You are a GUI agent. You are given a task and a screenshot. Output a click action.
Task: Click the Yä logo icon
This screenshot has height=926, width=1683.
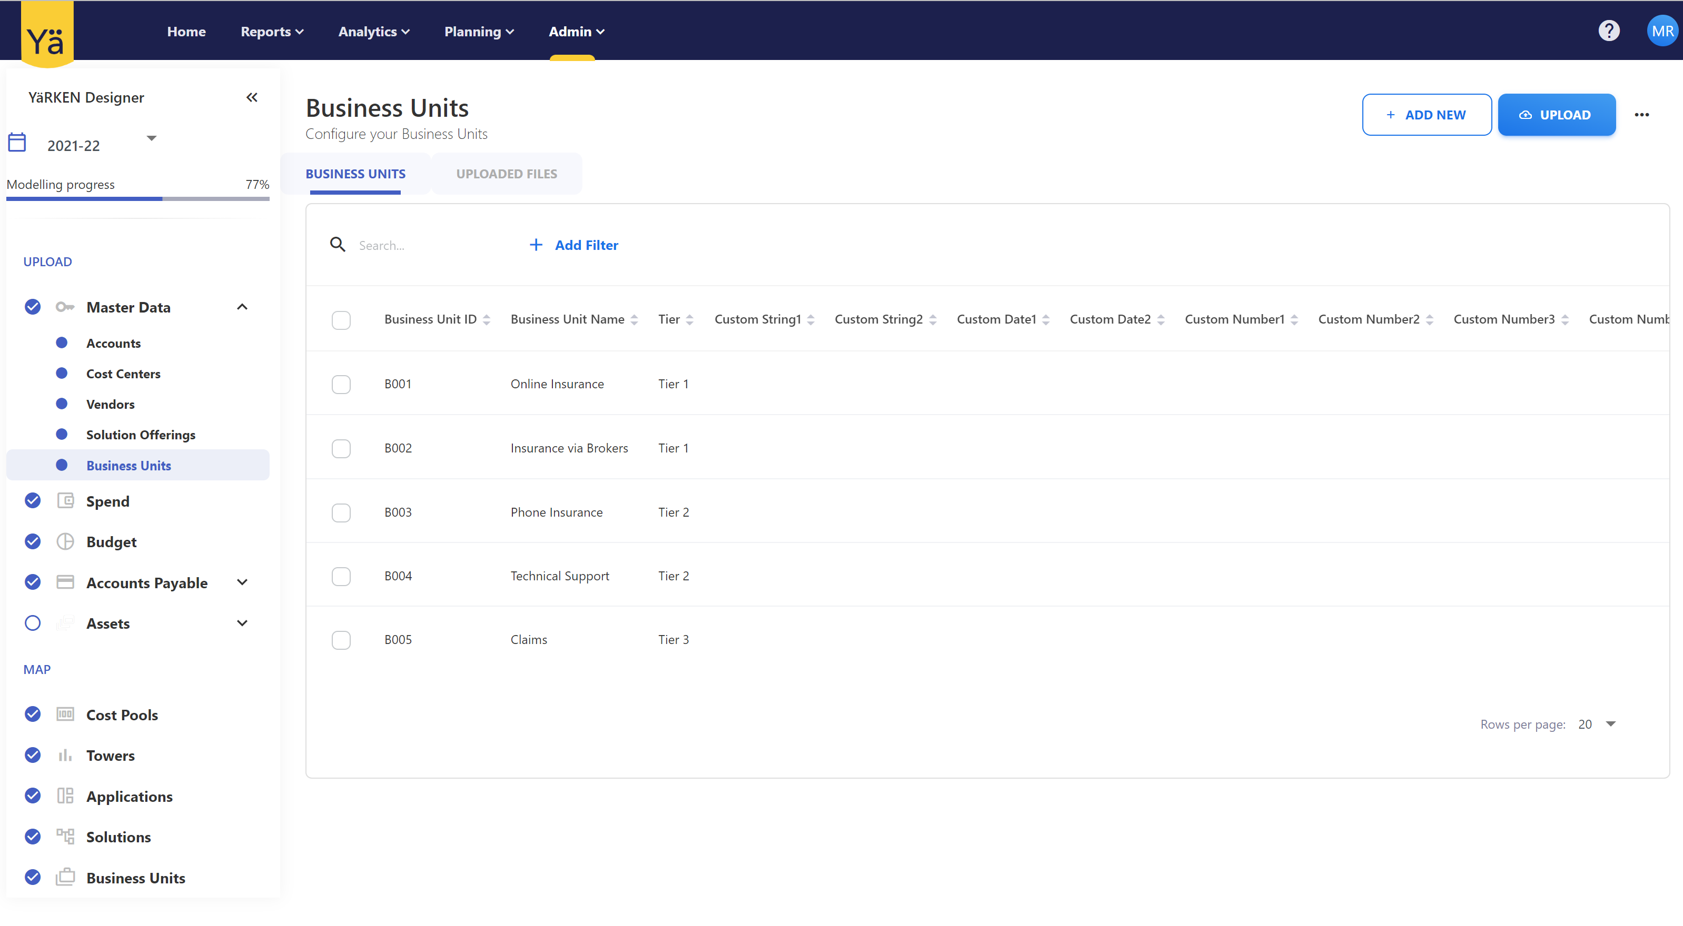(x=47, y=34)
